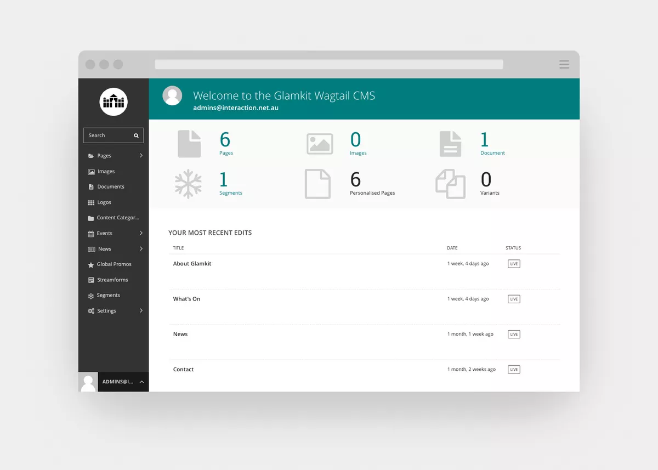The image size is (658, 470).
Task: Click the search magnifier icon
Action: [136, 135]
